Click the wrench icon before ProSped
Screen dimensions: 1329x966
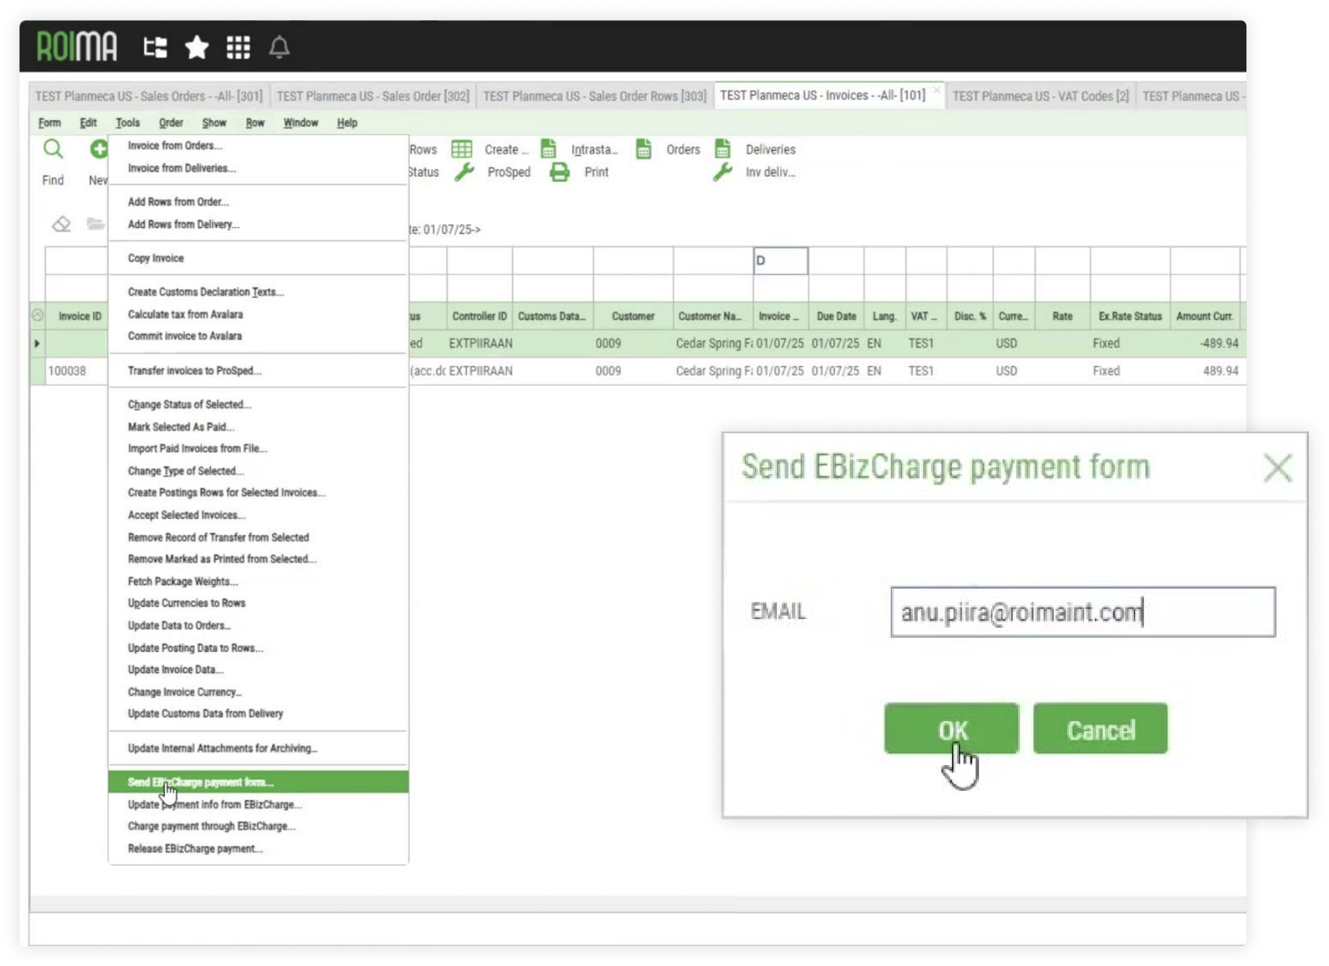tap(464, 172)
